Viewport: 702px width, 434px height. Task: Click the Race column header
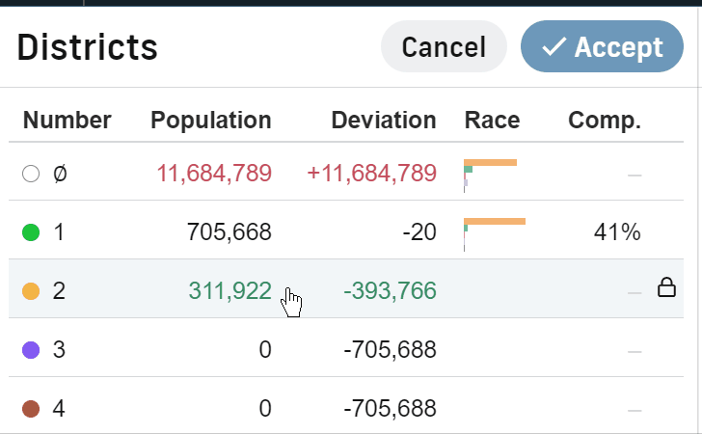click(492, 120)
